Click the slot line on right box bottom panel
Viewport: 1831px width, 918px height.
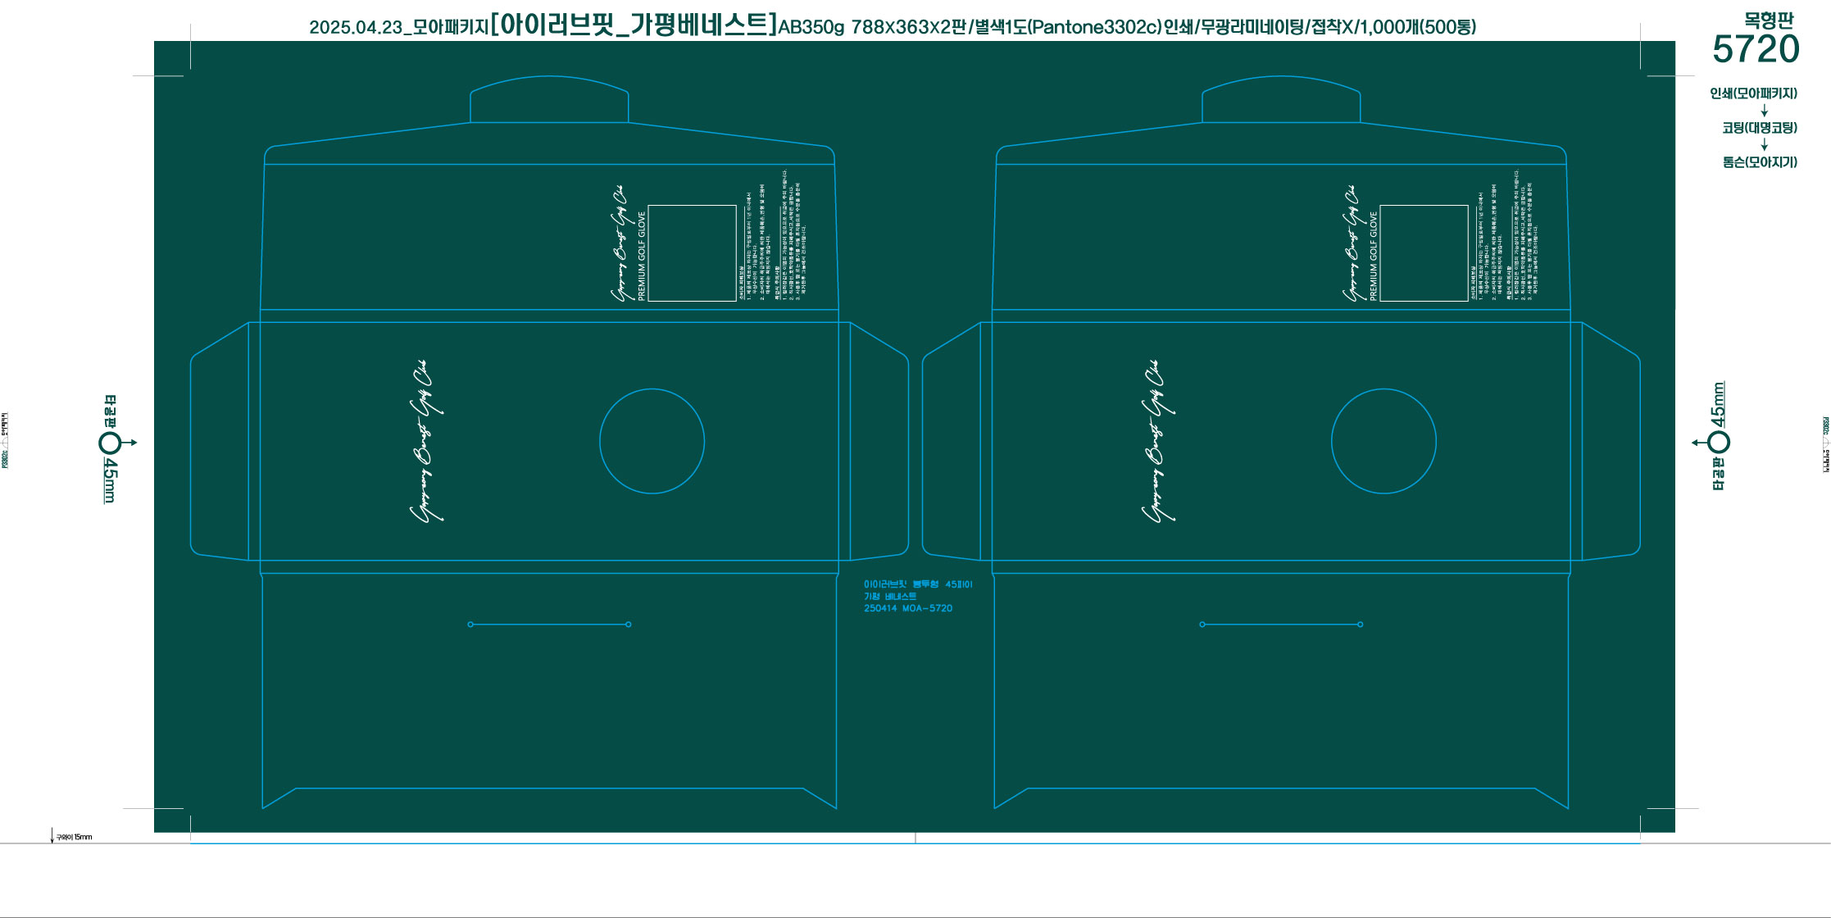1280,625
